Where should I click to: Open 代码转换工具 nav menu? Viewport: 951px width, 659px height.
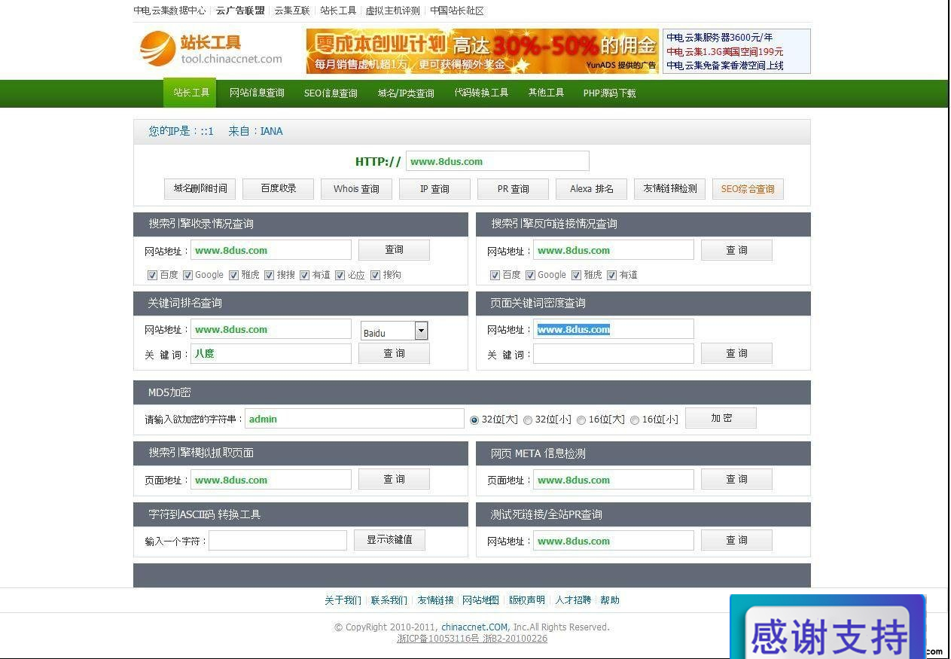pyautogui.click(x=481, y=93)
